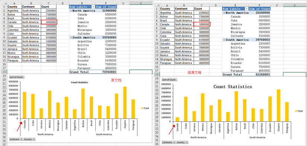Select the active cell H18 in right sheet
307x146 pixels.
coord(294,74)
